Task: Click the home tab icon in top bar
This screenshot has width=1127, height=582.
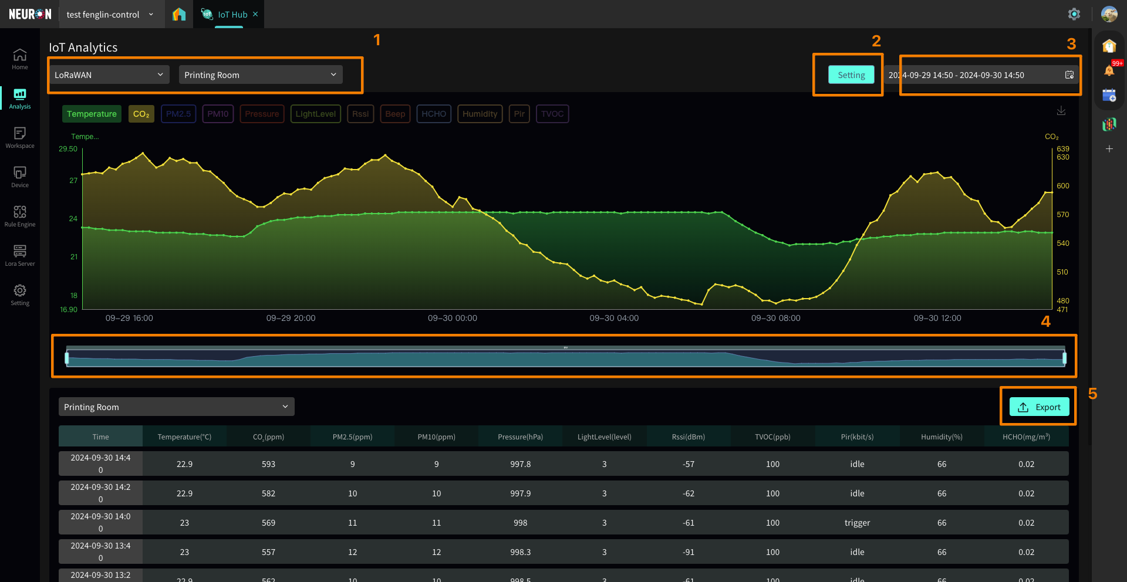Action: [179, 14]
